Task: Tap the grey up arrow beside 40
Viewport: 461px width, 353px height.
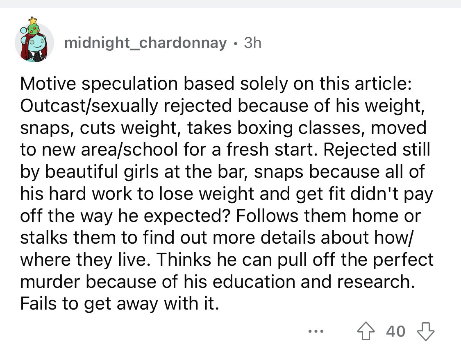Action: [x=366, y=331]
